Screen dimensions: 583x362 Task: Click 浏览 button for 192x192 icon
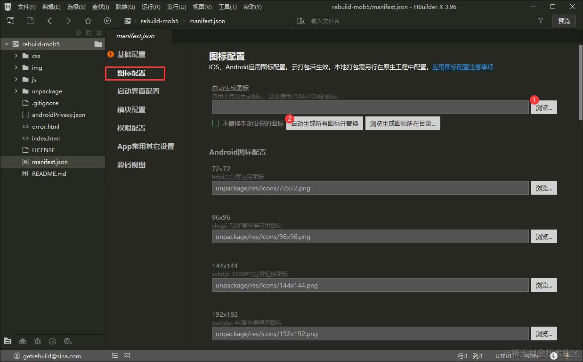pos(544,334)
